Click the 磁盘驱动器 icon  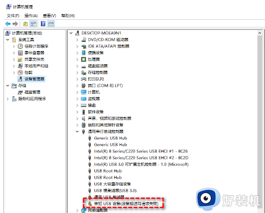(84, 66)
